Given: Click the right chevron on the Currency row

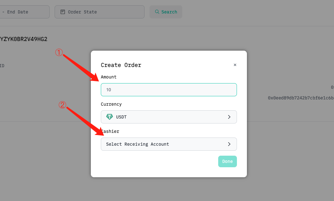Looking at the screenshot, I should 229,117.
